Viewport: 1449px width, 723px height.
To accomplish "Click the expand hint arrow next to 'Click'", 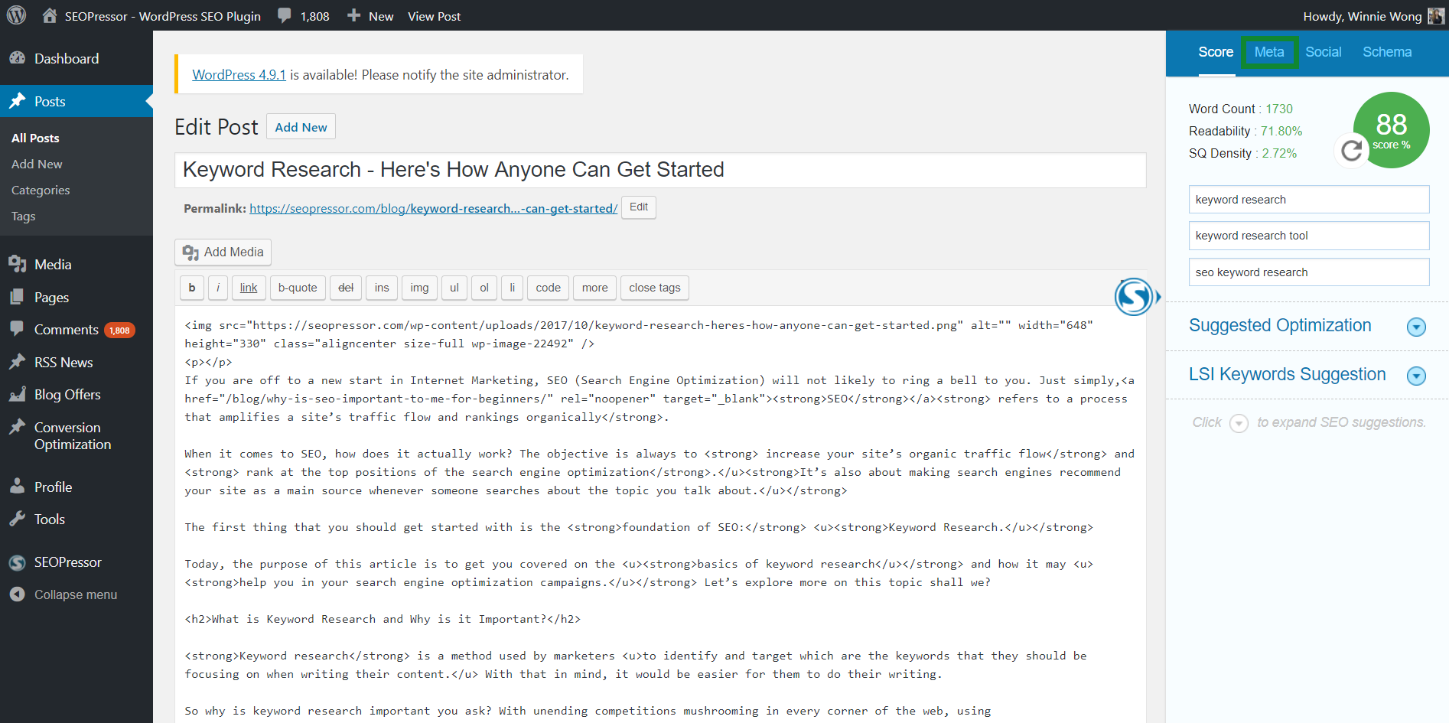I will 1239,423.
